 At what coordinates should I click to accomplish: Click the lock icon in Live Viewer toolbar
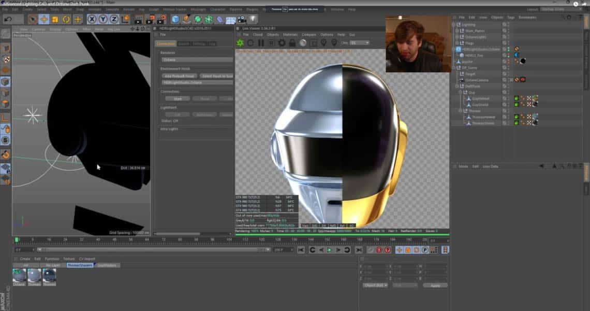pos(292,43)
